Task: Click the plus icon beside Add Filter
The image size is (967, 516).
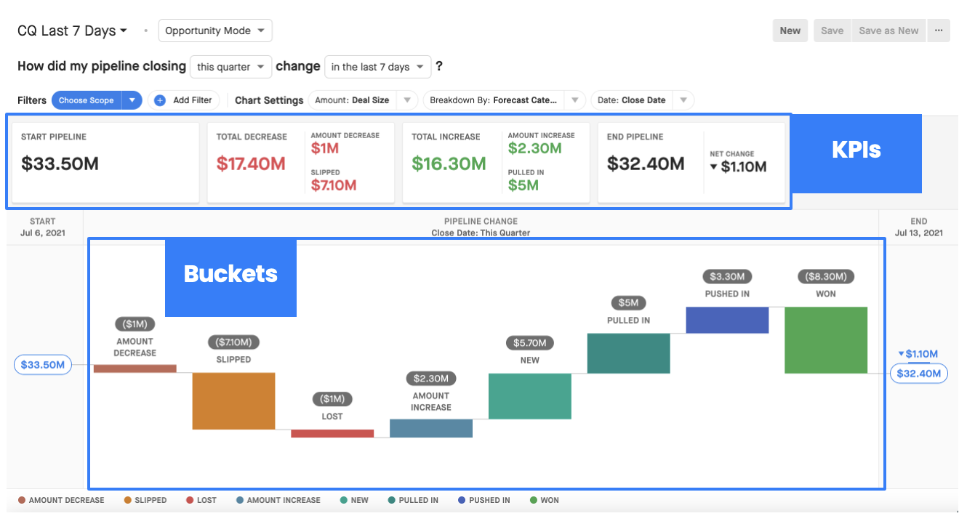Action: 160,100
